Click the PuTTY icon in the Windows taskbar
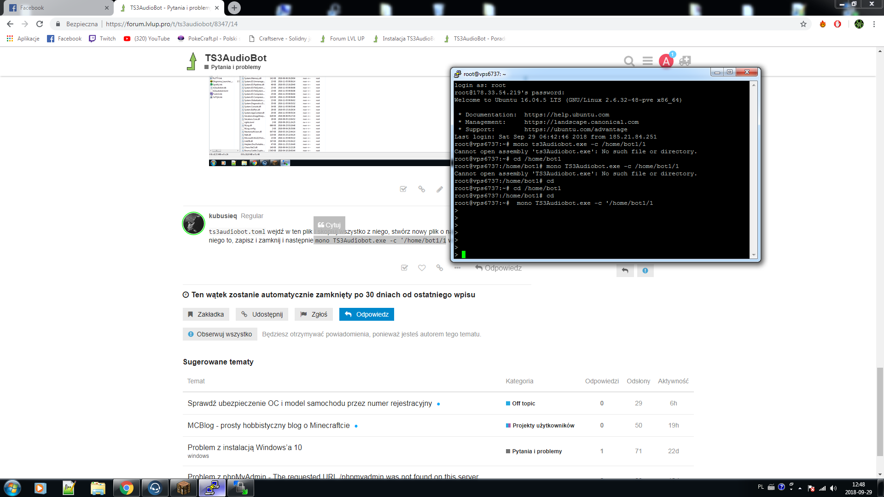This screenshot has width=884, height=497. click(212, 488)
